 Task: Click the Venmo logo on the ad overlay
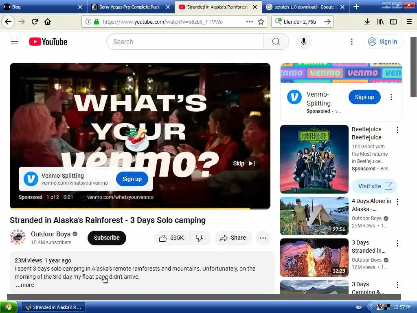[31, 179]
